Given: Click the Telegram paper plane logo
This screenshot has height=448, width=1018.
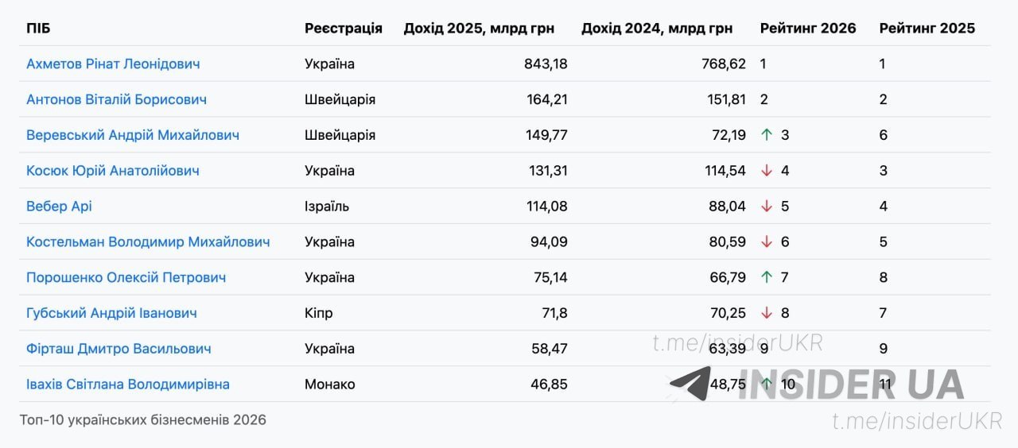Looking at the screenshot, I should pos(690,384).
